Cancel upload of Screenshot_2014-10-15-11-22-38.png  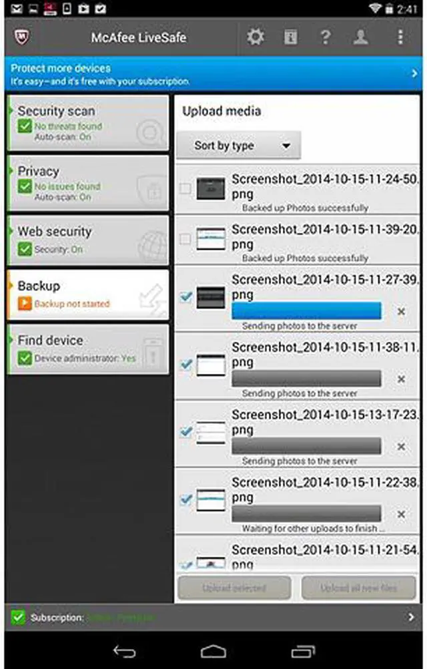401,514
